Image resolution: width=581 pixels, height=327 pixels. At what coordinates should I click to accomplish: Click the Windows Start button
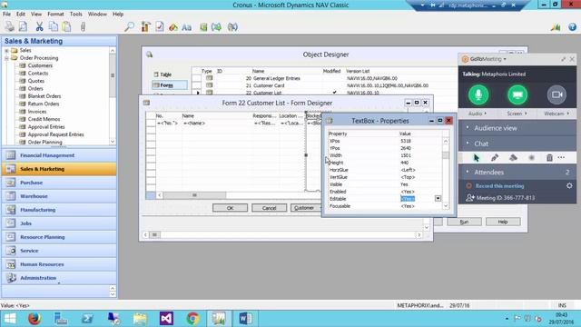tap(10, 319)
